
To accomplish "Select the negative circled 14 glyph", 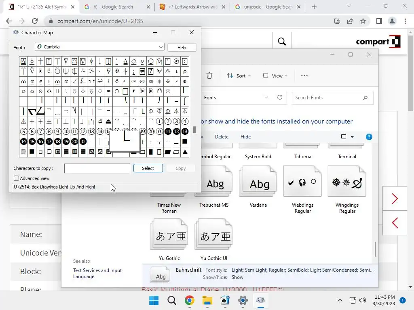I will (x=23, y=142).
